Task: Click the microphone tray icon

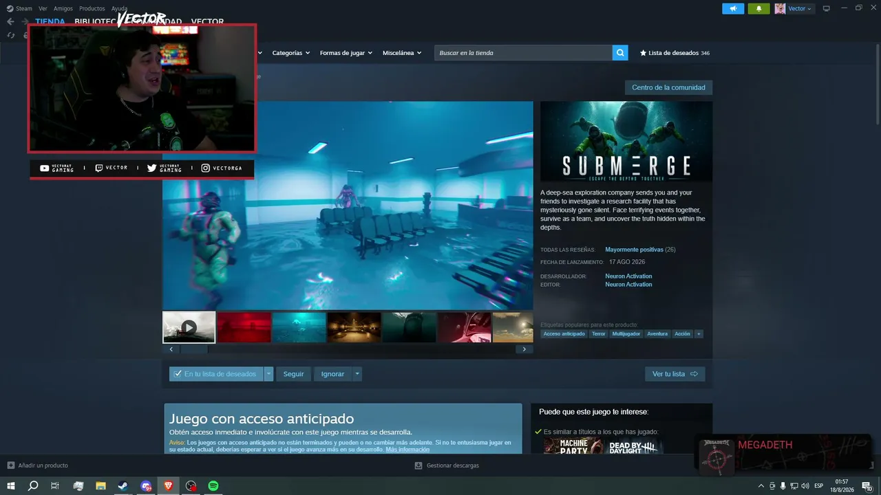Action: tap(783, 486)
